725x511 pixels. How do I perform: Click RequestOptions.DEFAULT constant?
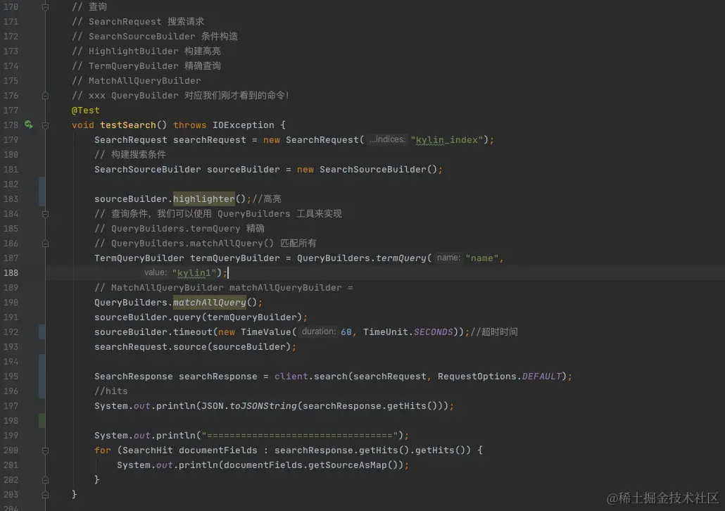[x=499, y=377]
